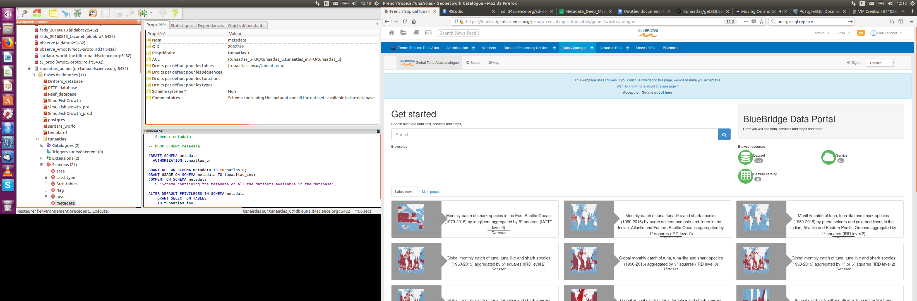
Task: Toggle the Firefox sidebar button
Action: pyautogui.click(x=901, y=22)
